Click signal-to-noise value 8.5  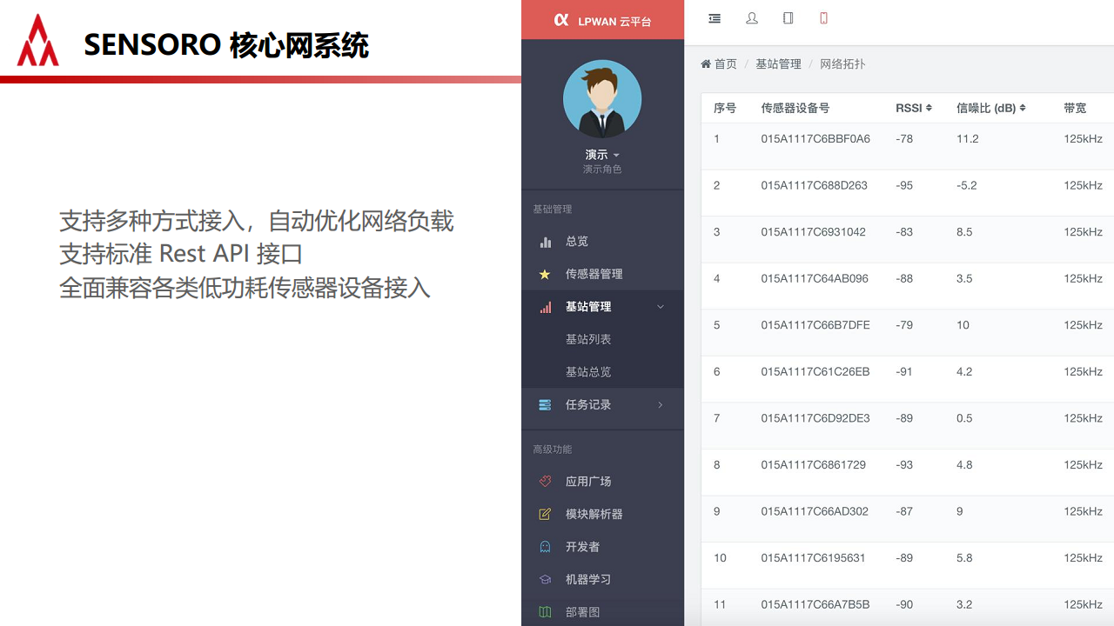click(x=964, y=232)
